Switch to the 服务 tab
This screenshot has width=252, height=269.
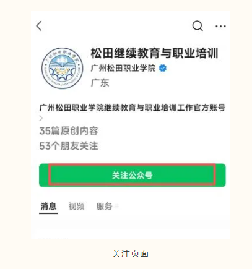104,206
